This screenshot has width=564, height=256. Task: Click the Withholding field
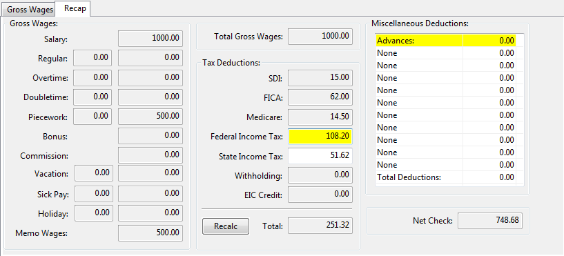click(x=320, y=175)
